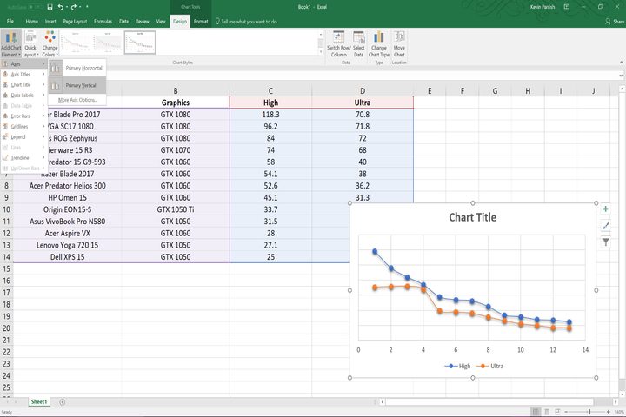Open the Change Colors palette

click(50, 43)
